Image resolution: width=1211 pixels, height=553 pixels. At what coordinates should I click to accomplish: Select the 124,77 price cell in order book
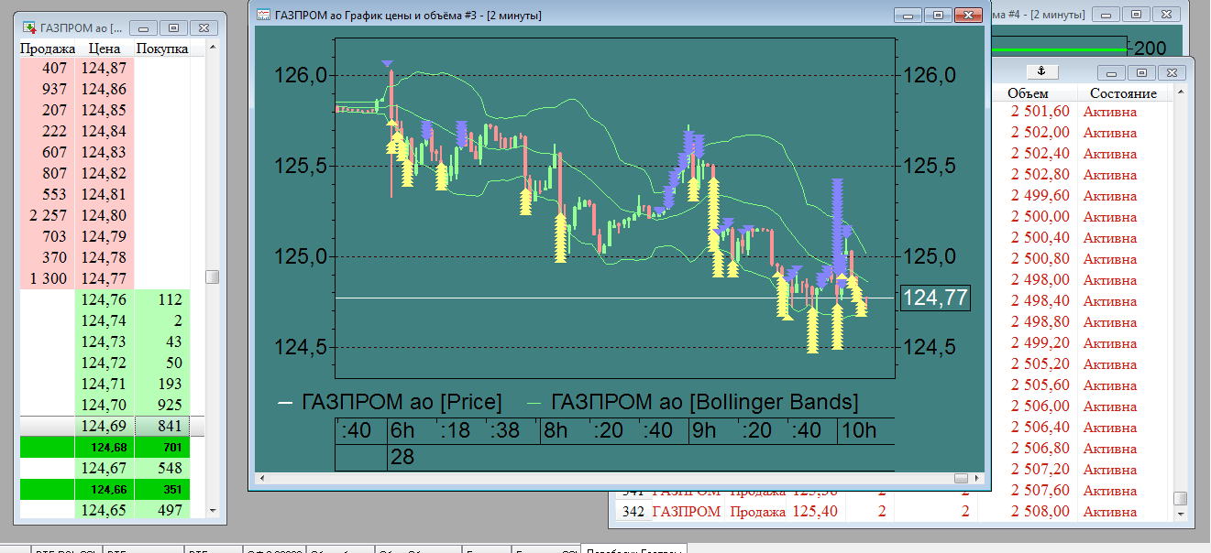[105, 278]
